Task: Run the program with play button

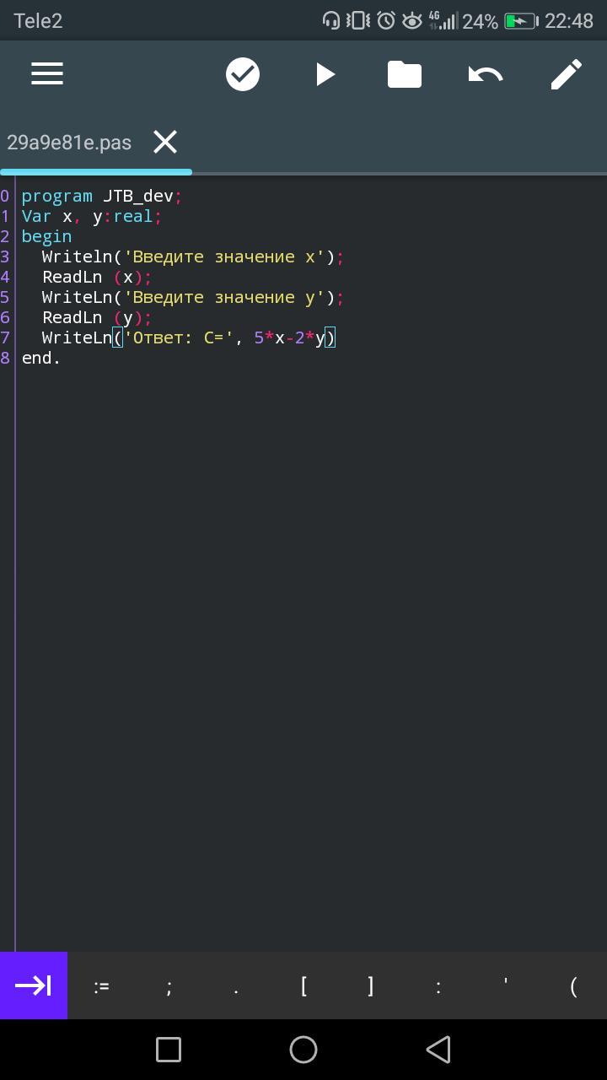Action: [325, 74]
